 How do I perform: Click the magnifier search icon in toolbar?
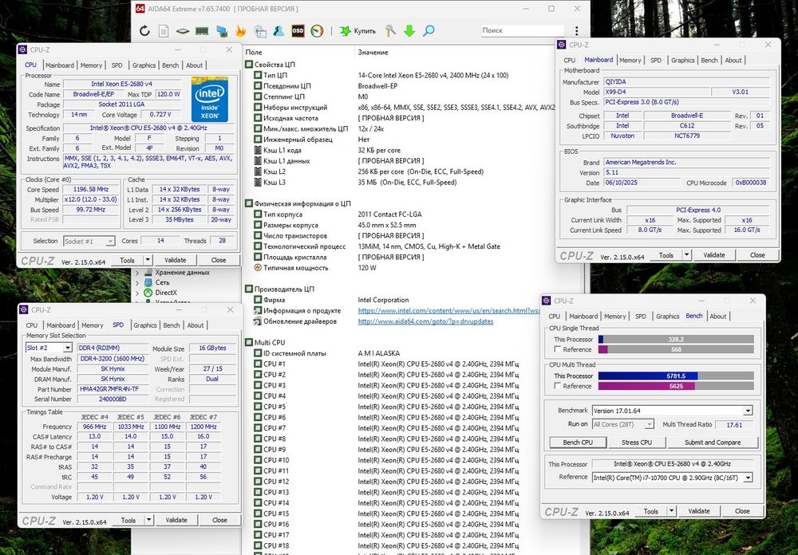click(x=429, y=31)
